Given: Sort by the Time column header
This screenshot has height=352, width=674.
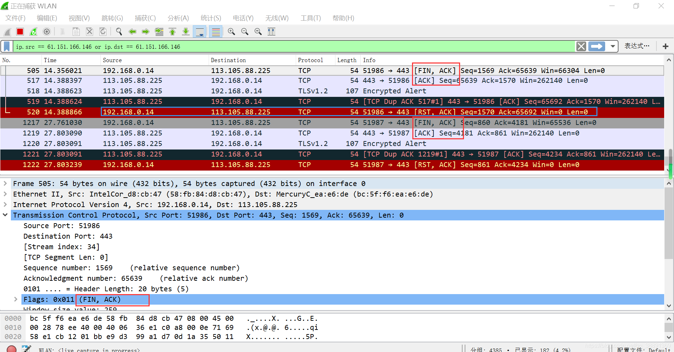Looking at the screenshot, I should 71,60.
